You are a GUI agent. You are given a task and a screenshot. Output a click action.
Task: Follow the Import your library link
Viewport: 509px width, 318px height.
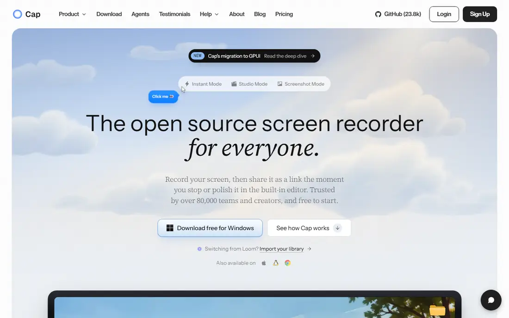281,249
